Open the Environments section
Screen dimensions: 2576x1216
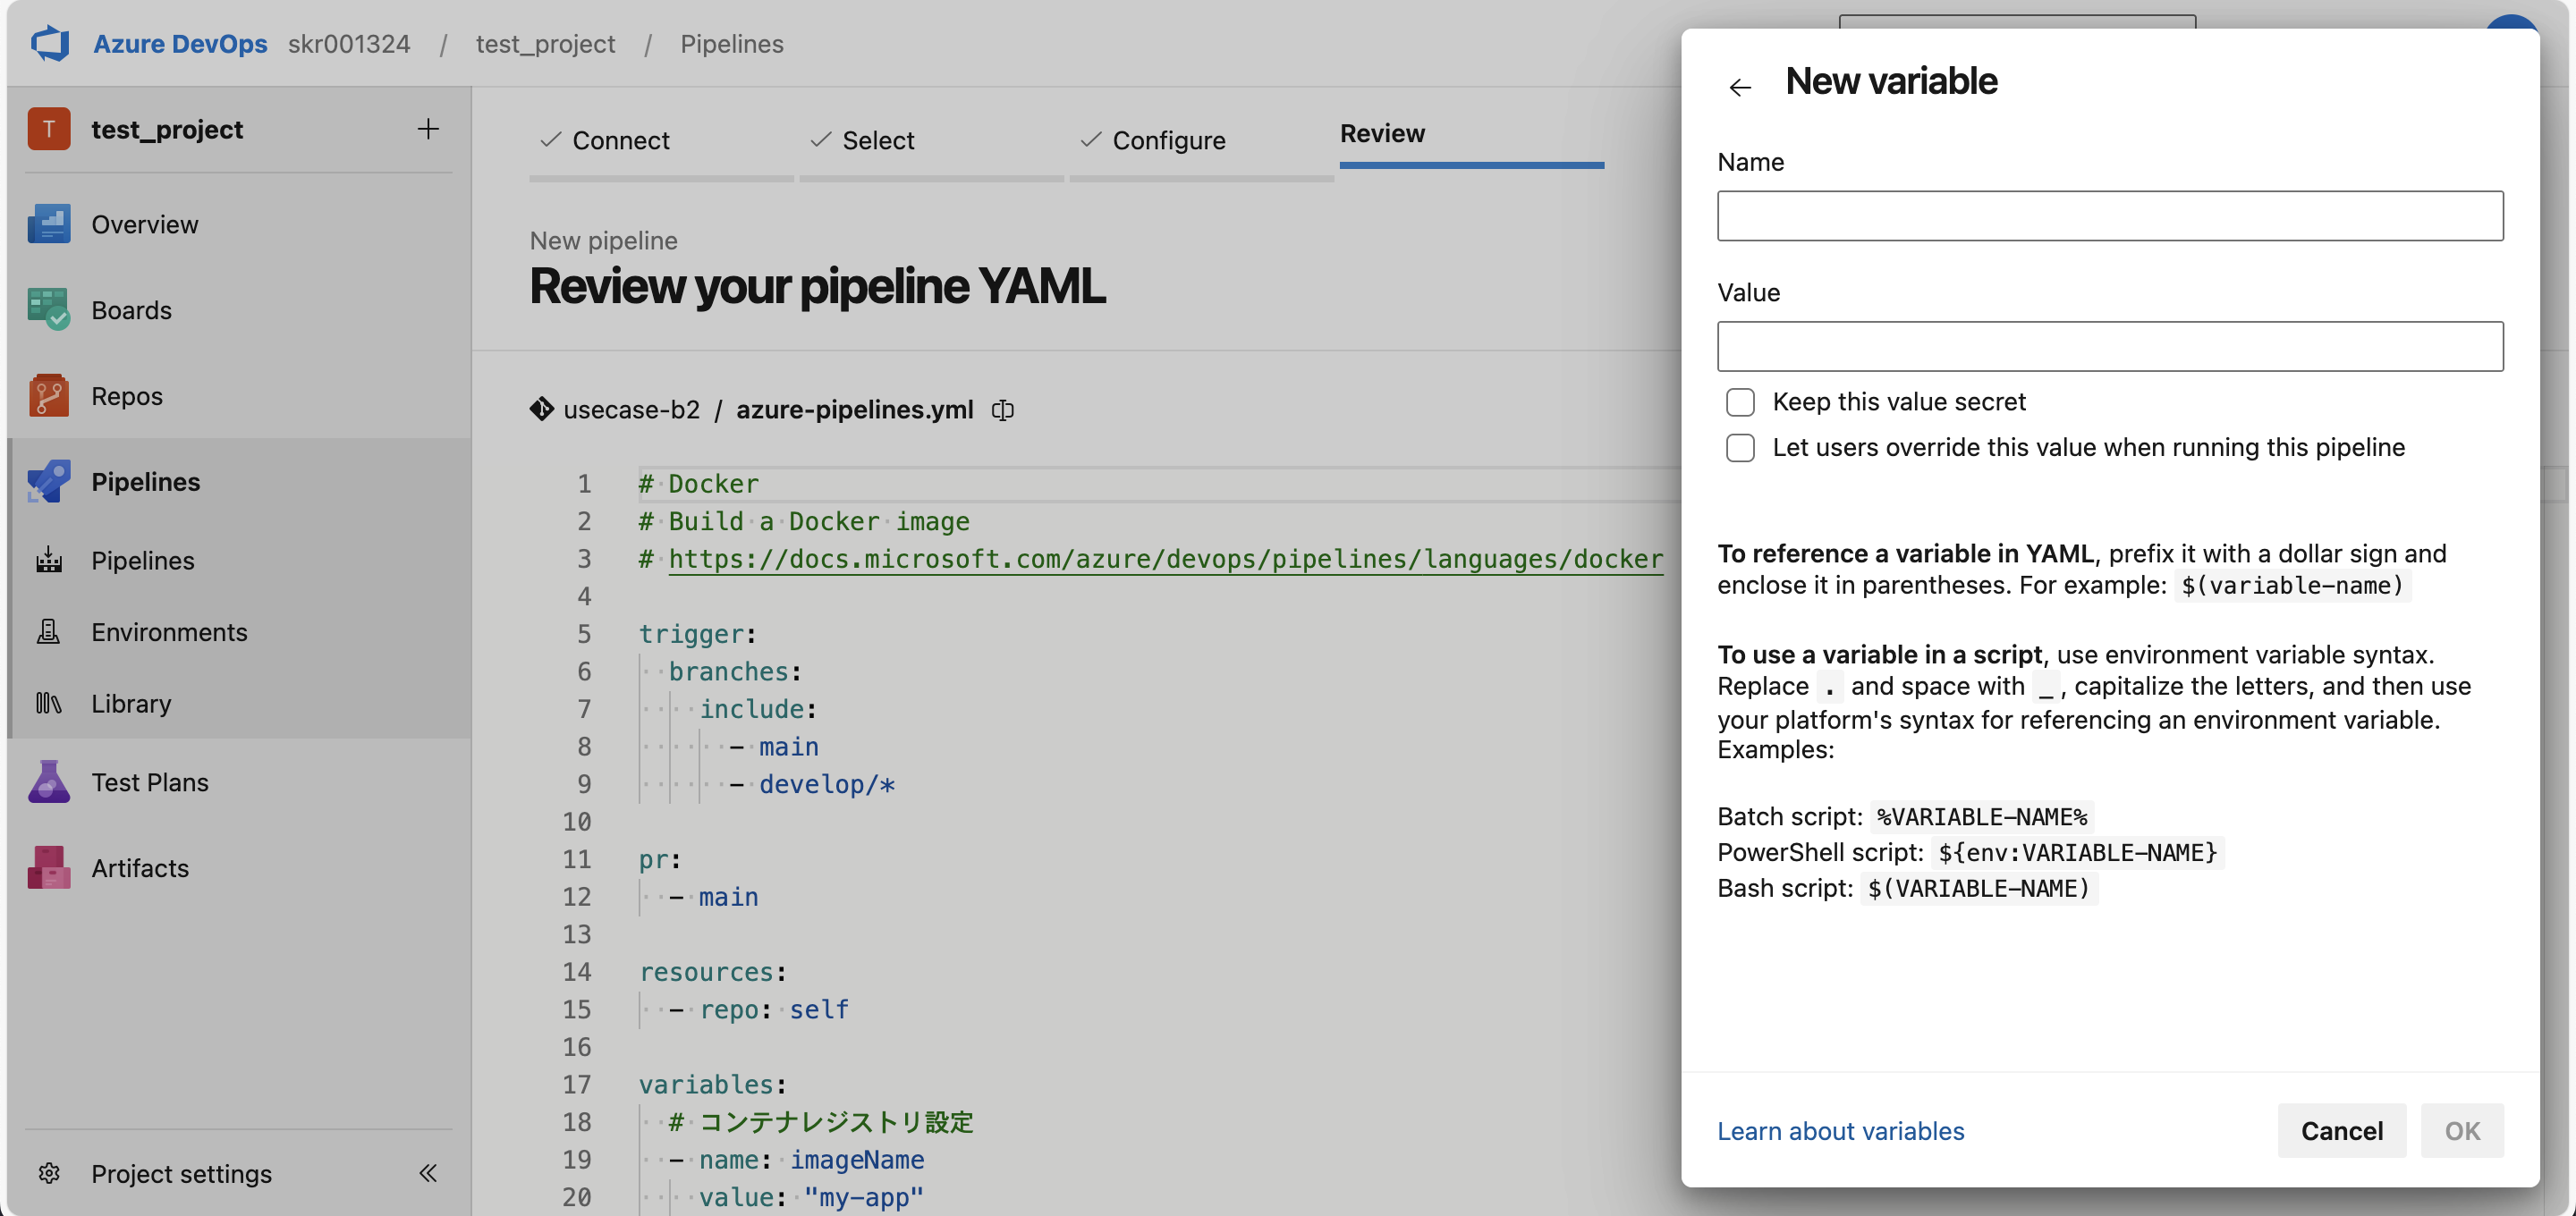click(x=169, y=631)
